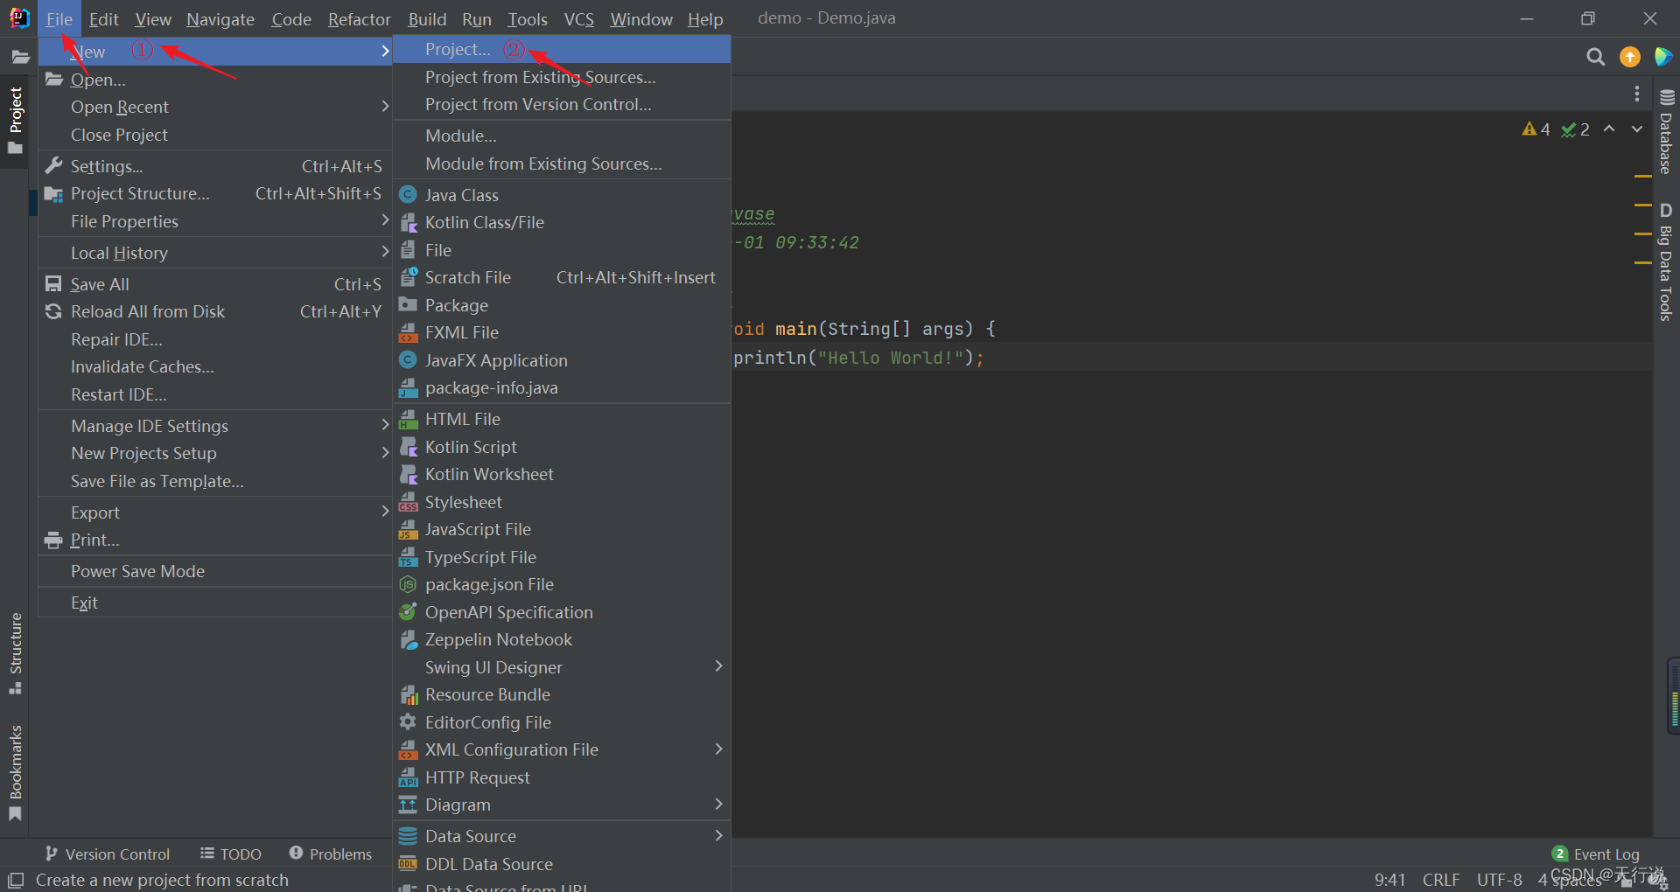Expand the Open Recent submenu
Image resolution: width=1680 pixels, height=892 pixels.
(215, 107)
